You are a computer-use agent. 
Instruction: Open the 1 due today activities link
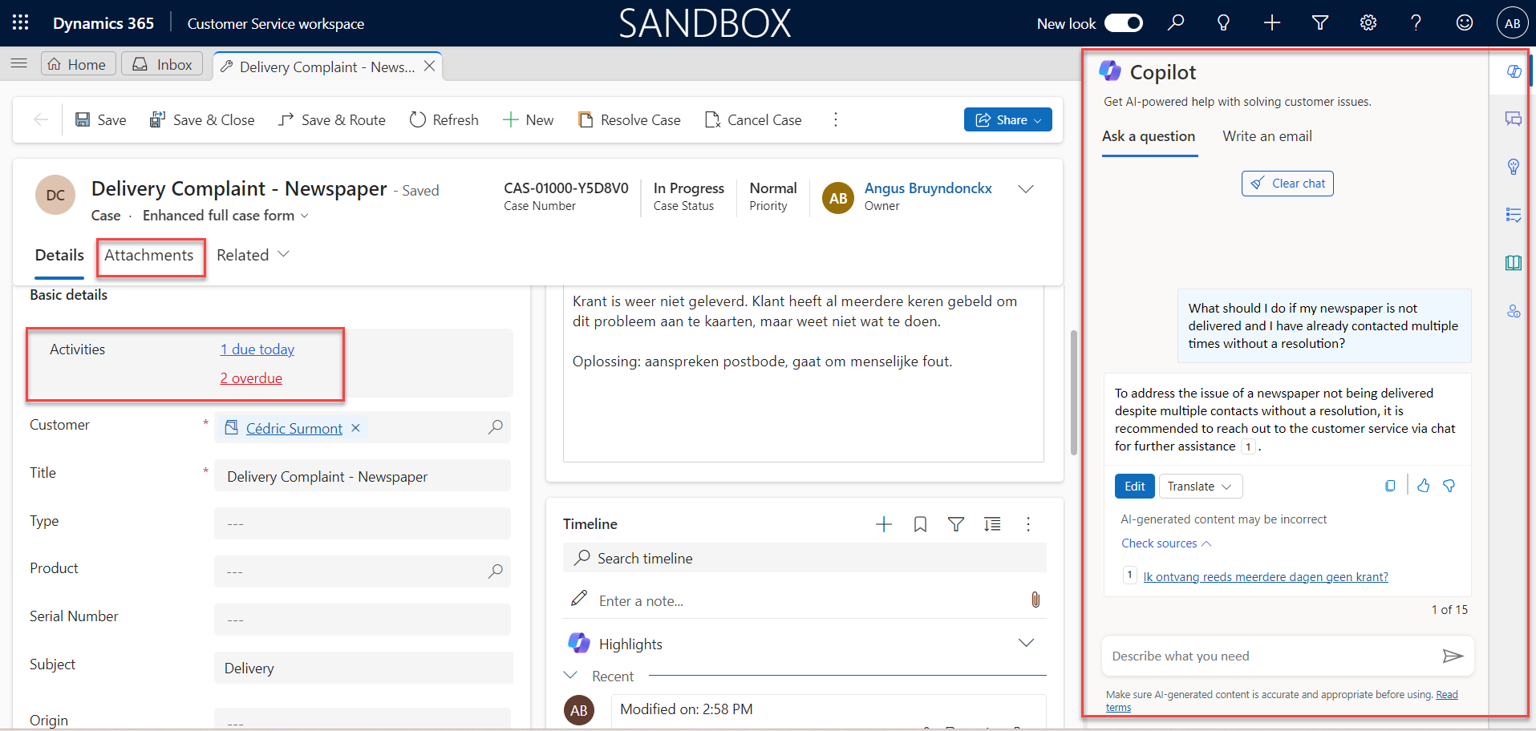pos(257,349)
